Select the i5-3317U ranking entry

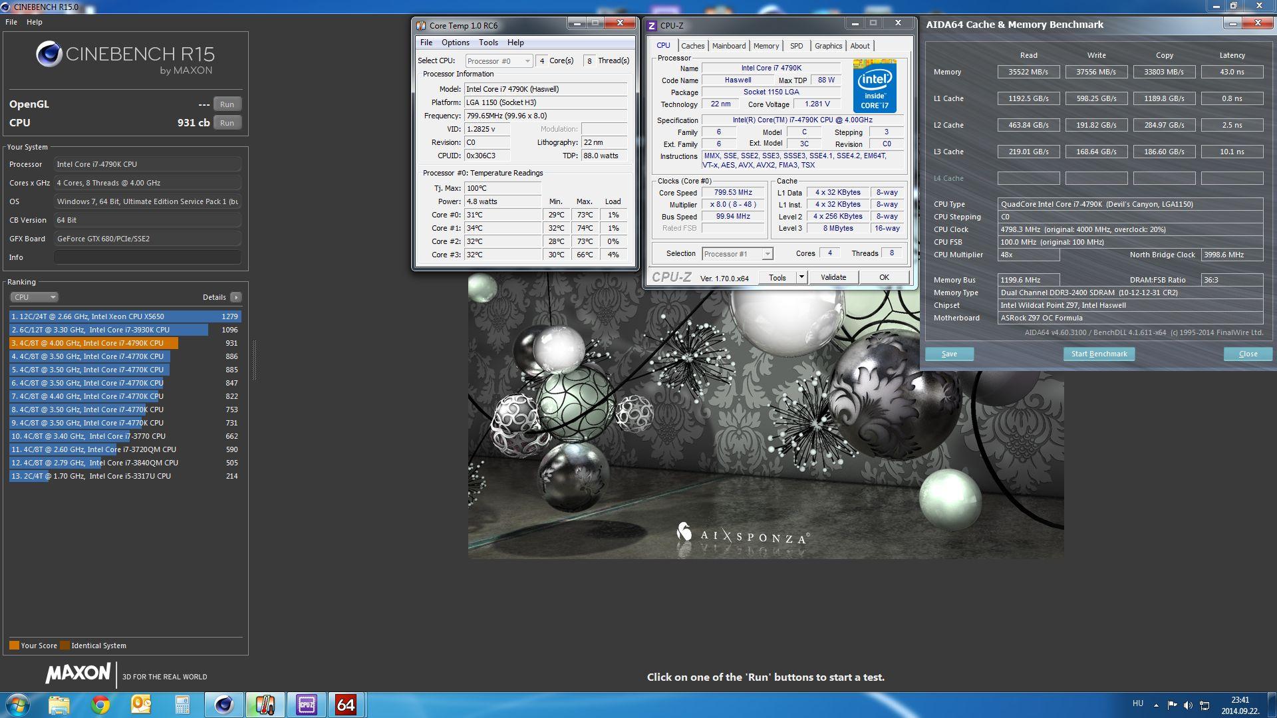[125, 476]
